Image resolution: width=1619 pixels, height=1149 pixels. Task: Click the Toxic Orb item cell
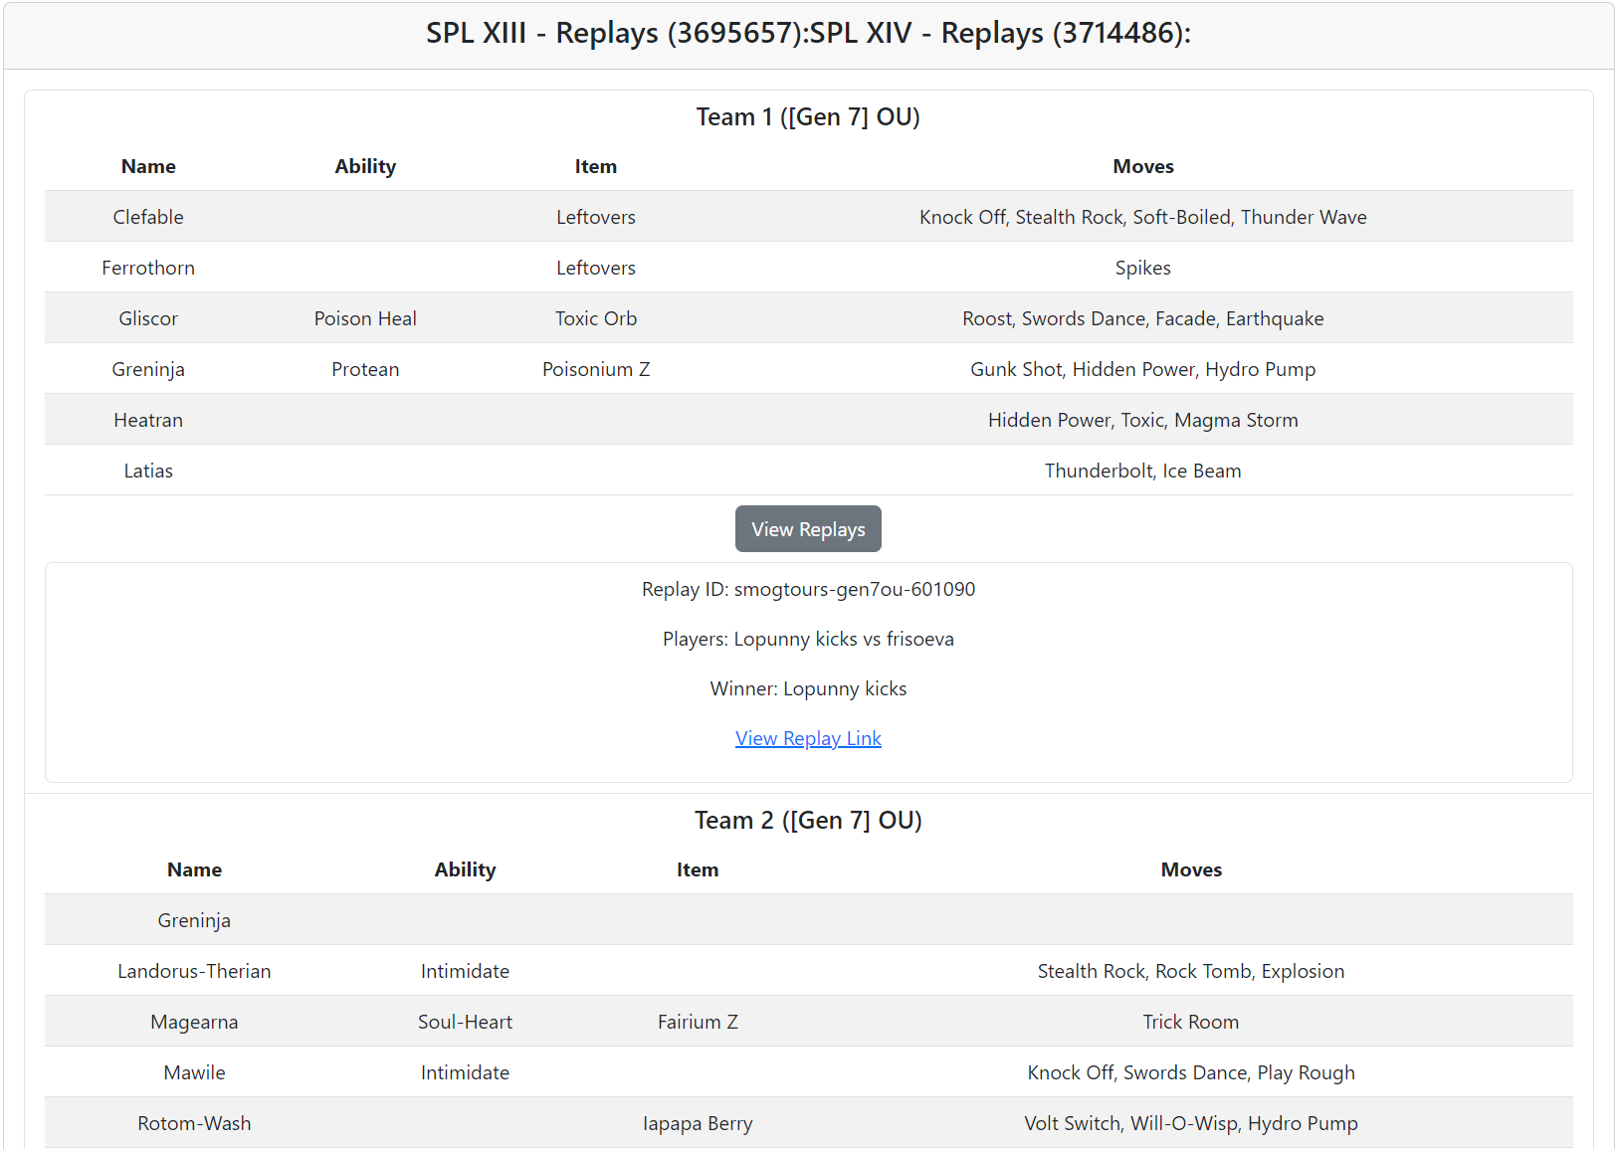click(x=595, y=318)
